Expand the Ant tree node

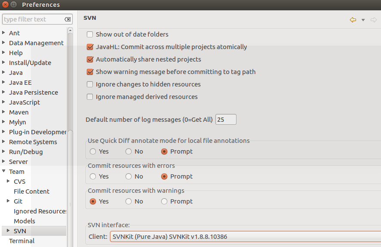tap(3, 32)
